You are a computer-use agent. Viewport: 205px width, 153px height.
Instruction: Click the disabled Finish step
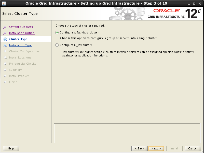(x=13, y=82)
